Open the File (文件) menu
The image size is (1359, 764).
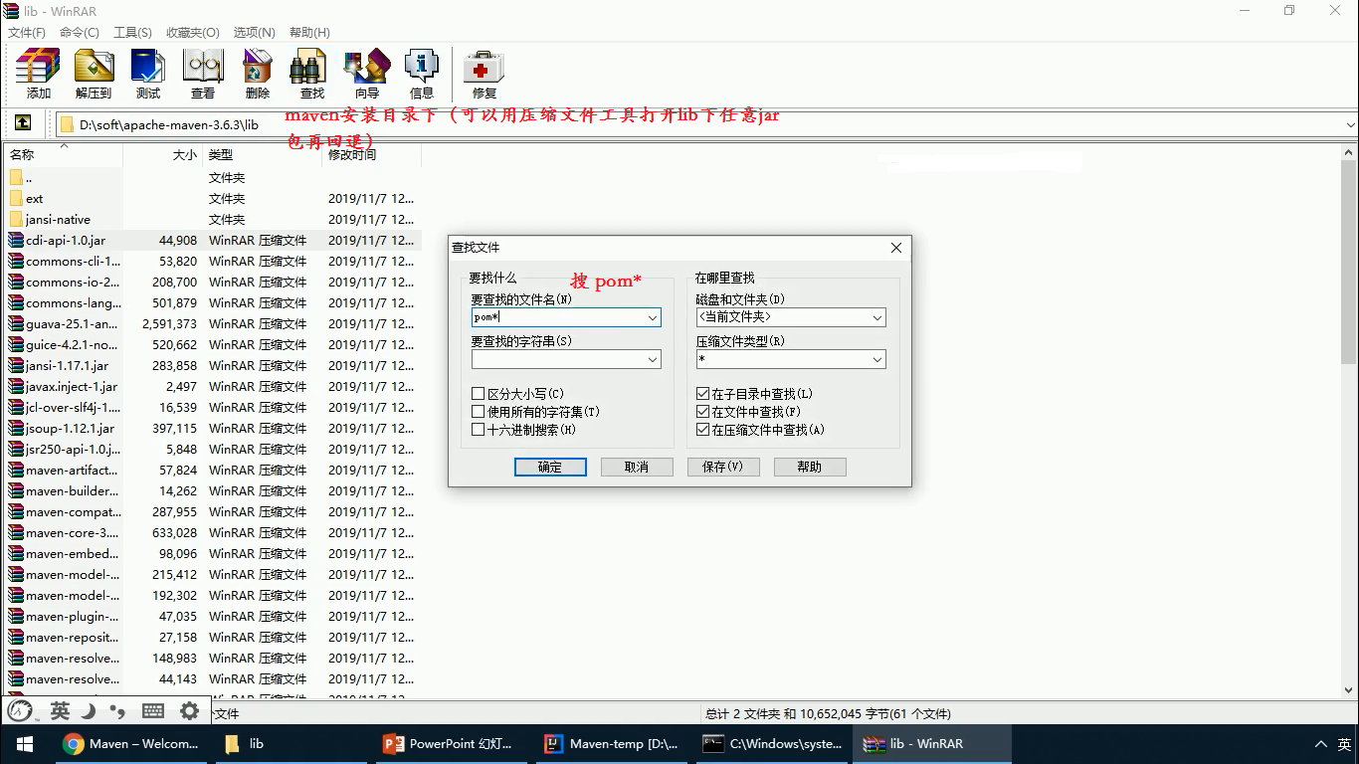click(x=27, y=33)
